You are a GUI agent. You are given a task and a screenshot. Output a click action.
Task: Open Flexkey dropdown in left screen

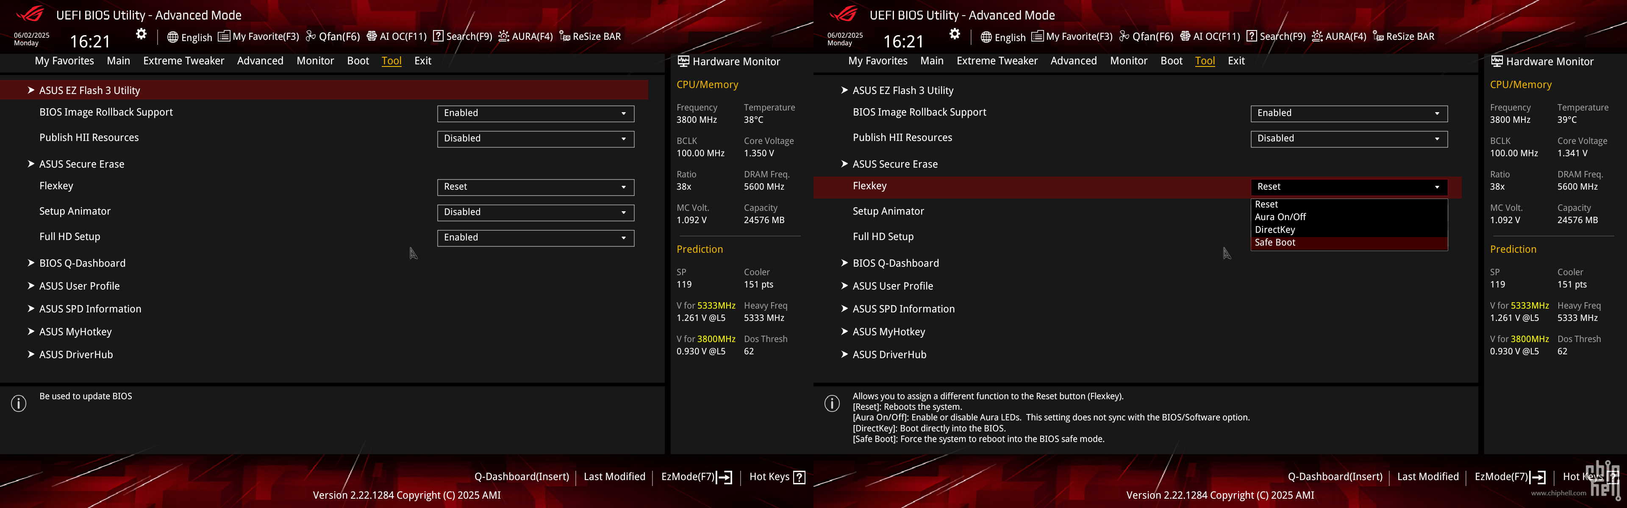pyautogui.click(x=536, y=188)
